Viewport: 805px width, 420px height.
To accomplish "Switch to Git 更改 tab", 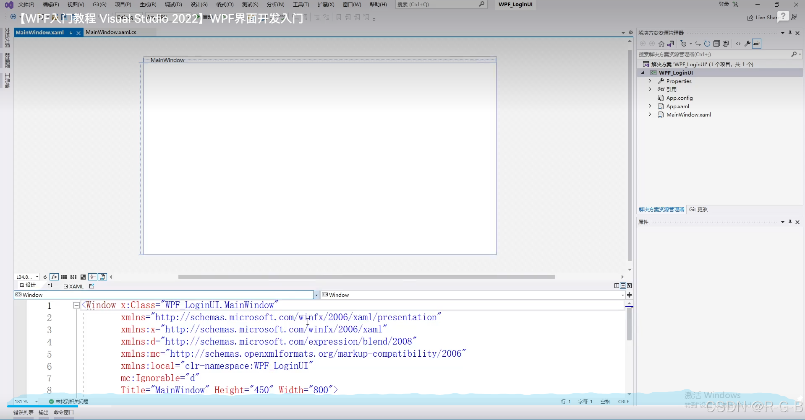I will 698,210.
